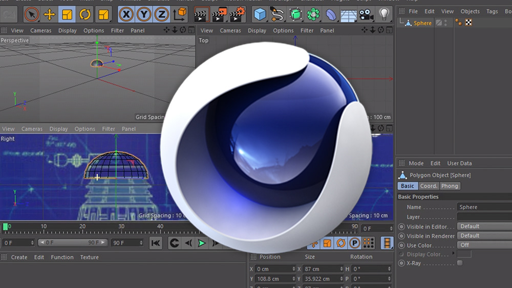Switch to the Basic tab
Screen dimensions: 512x288
click(x=407, y=186)
